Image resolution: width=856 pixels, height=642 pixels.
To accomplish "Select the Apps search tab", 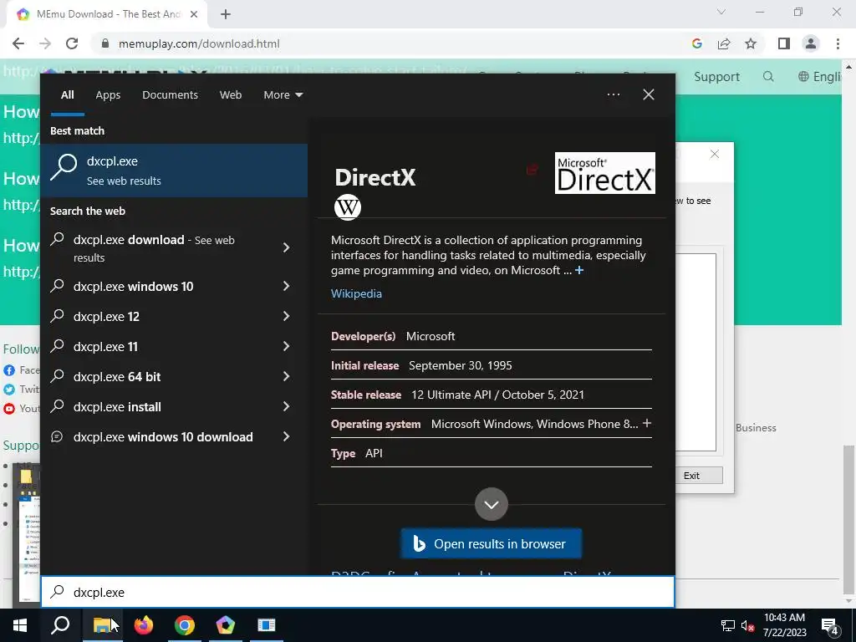I will (108, 95).
